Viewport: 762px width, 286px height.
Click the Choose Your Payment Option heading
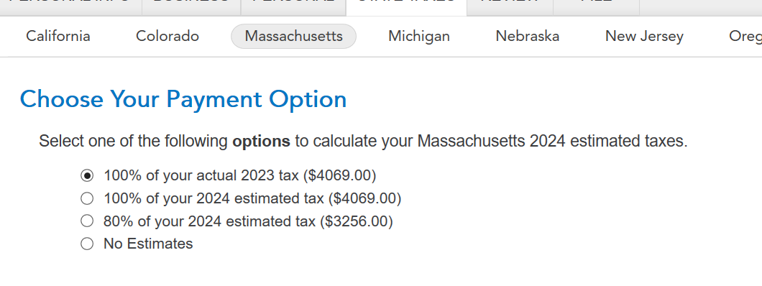183,99
